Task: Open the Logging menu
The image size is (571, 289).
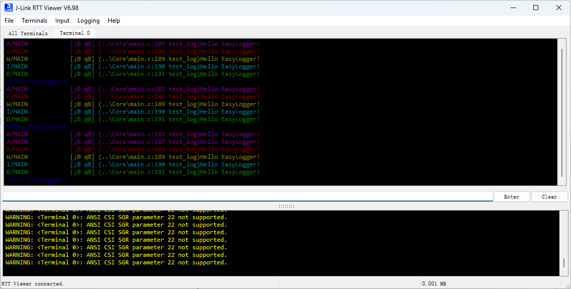Action: click(89, 21)
